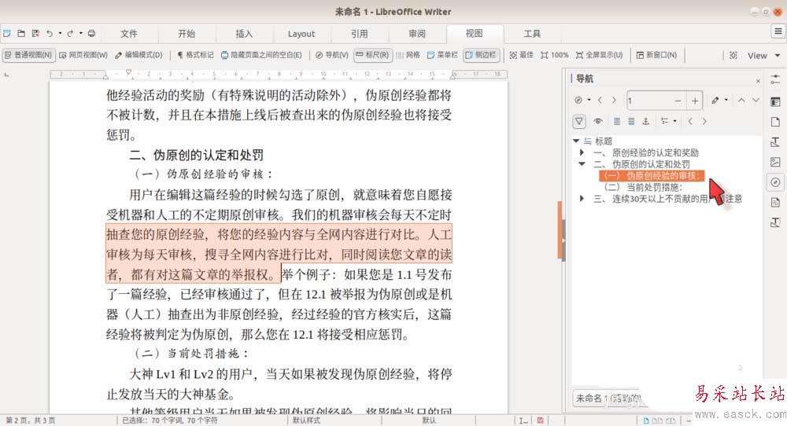
Task: Go to next element in navigator top row
Action: point(614,101)
